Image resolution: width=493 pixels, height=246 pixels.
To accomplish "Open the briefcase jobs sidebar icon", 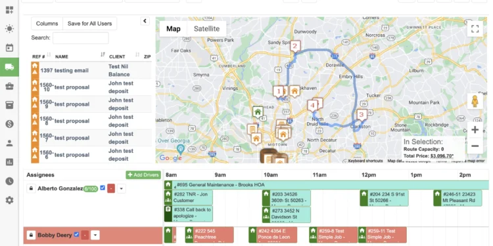I will tap(9, 86).
